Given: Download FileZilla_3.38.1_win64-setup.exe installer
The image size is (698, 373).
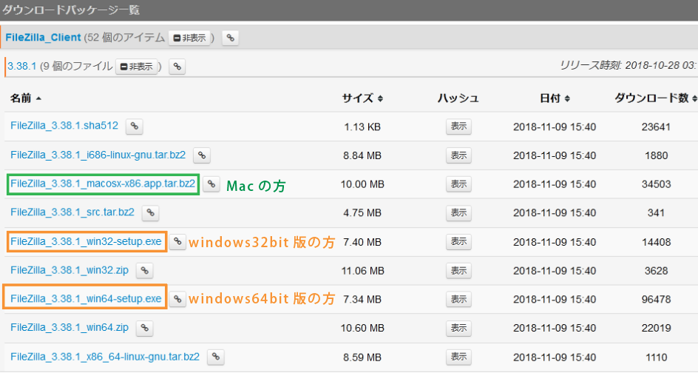Looking at the screenshot, I should point(86,298).
